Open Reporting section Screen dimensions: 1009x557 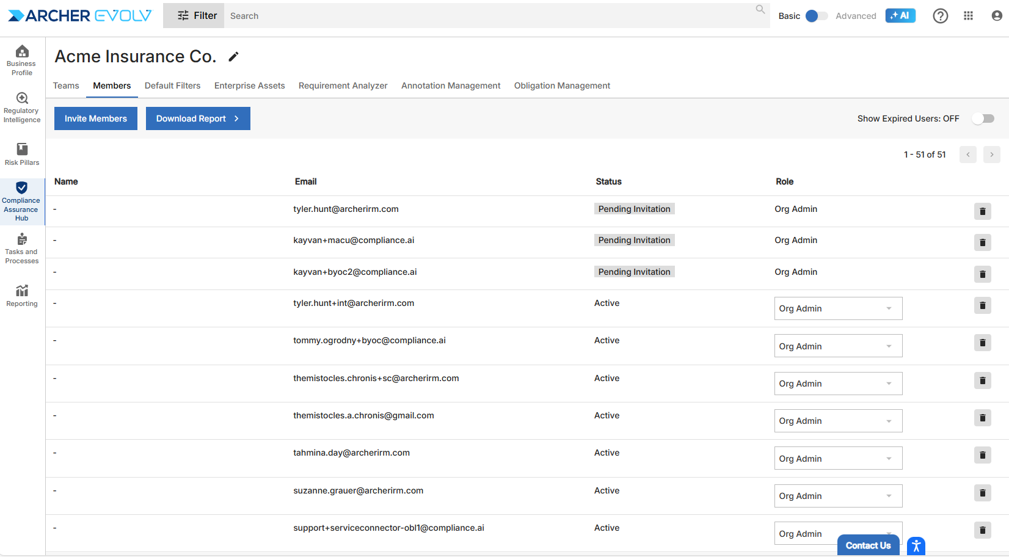22,296
